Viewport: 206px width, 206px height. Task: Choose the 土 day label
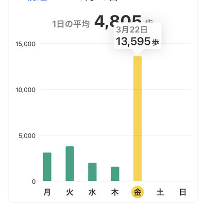tap(160, 192)
